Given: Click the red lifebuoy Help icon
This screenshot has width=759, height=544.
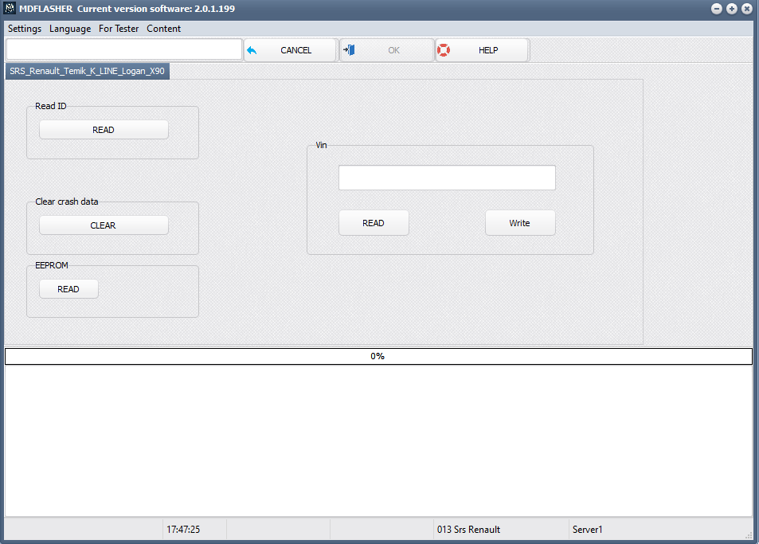Looking at the screenshot, I should [444, 50].
